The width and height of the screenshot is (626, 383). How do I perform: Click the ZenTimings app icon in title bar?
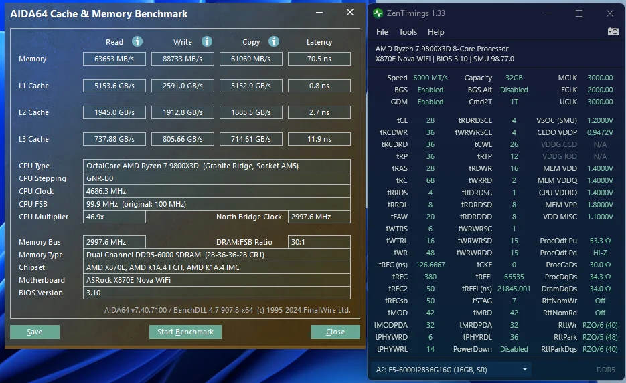(378, 13)
